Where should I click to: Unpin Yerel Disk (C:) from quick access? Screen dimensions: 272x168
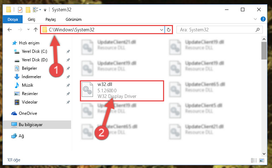tap(68, 51)
